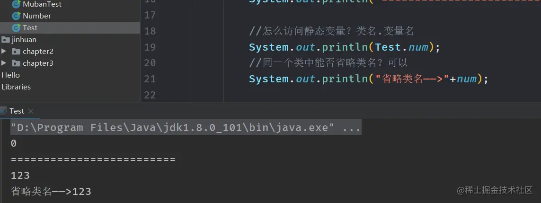Click the MubanTest class icon
The width and height of the screenshot is (541, 203).
pos(16,4)
